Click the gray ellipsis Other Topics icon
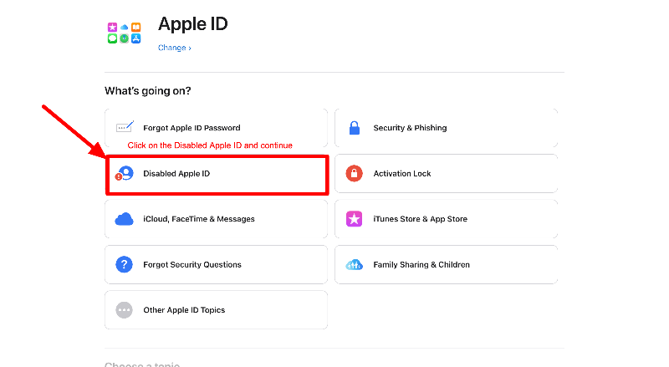 (x=124, y=310)
